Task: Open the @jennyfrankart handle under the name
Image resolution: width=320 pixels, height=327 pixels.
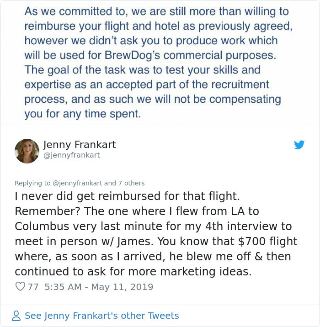Action: 71,155
